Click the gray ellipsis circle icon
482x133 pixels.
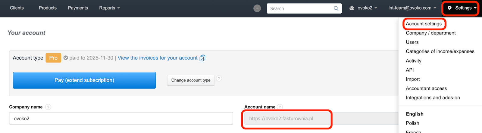coord(257,8)
